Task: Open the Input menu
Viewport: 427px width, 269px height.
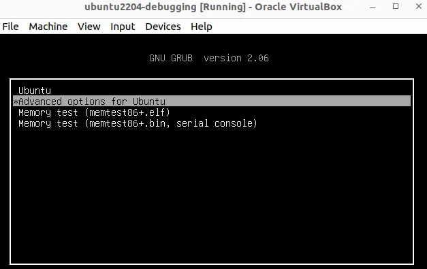Action: pyautogui.click(x=123, y=27)
